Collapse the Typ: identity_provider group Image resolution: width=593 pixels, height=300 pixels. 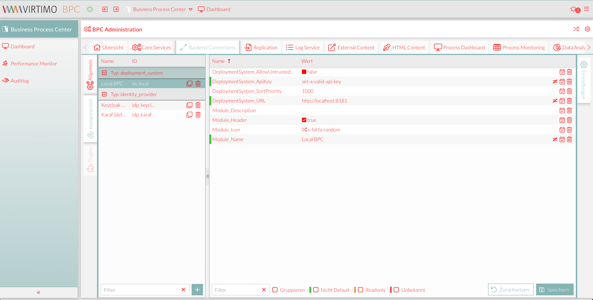pos(104,94)
